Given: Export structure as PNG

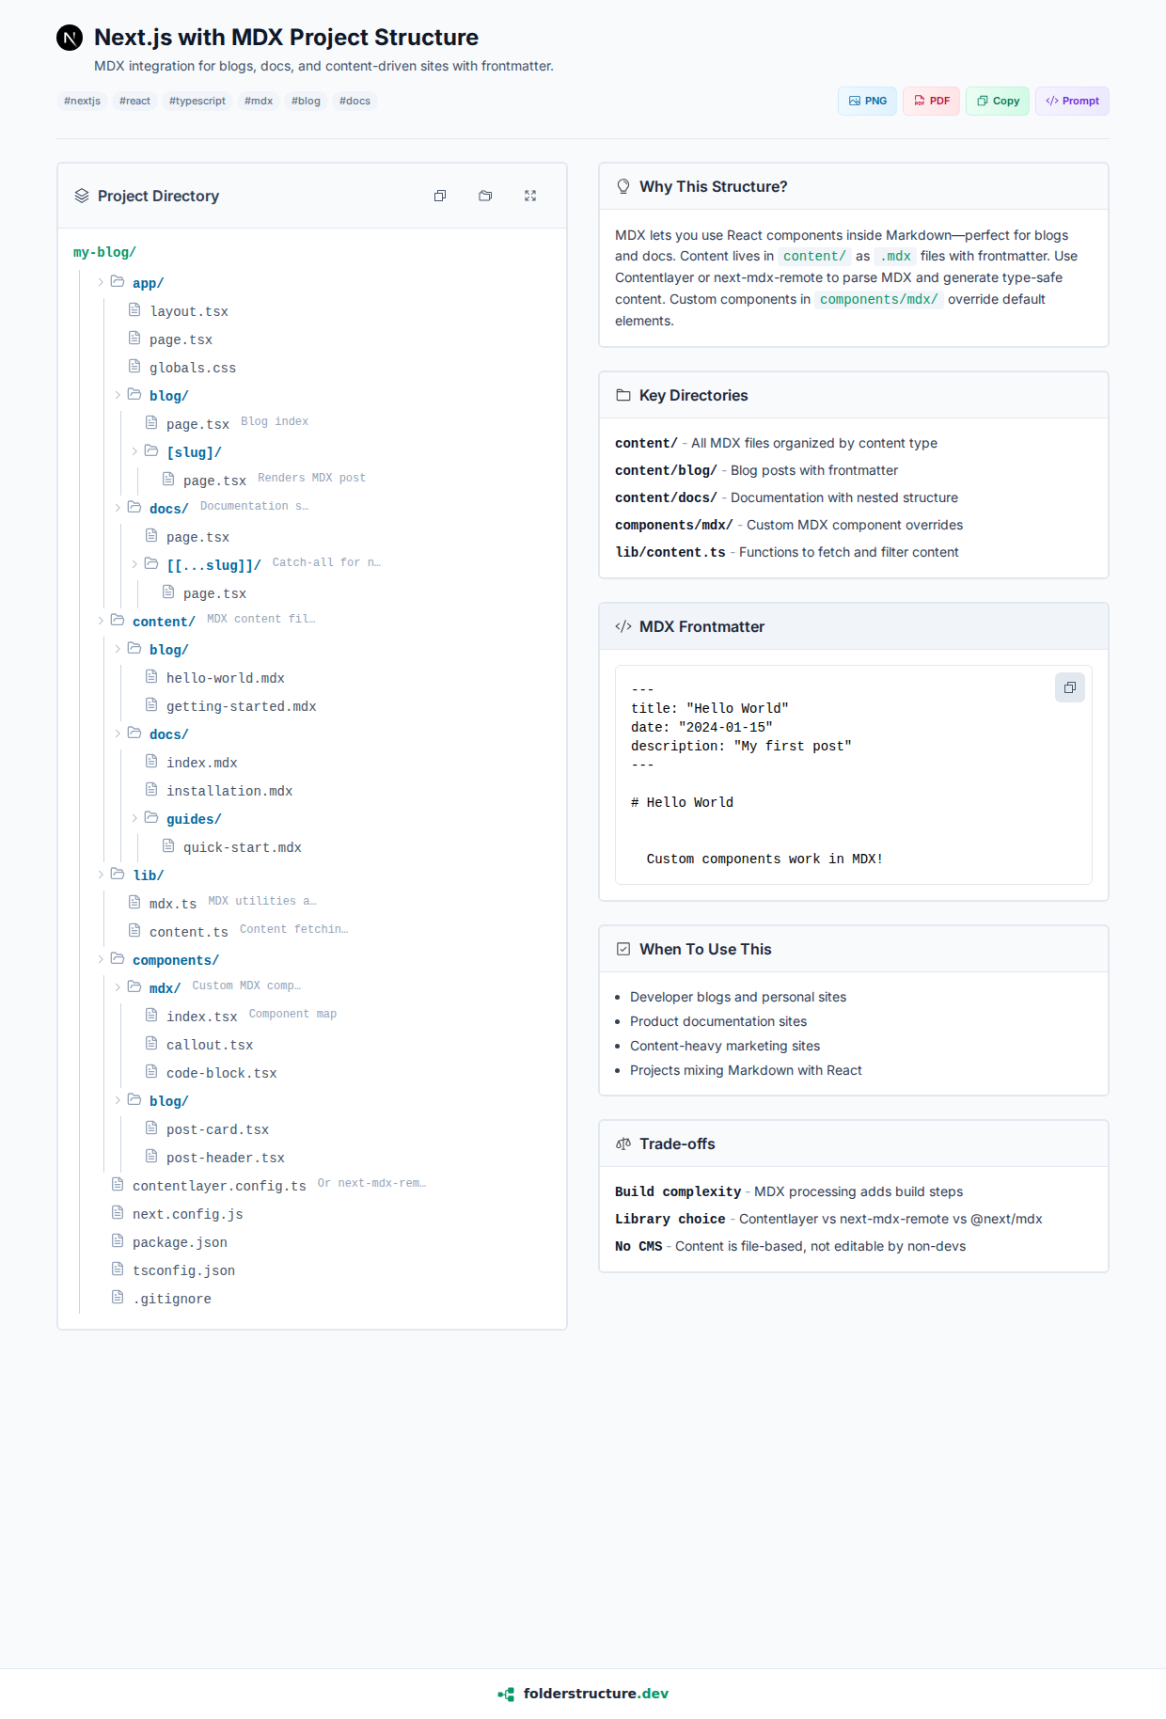Looking at the screenshot, I should point(867,101).
